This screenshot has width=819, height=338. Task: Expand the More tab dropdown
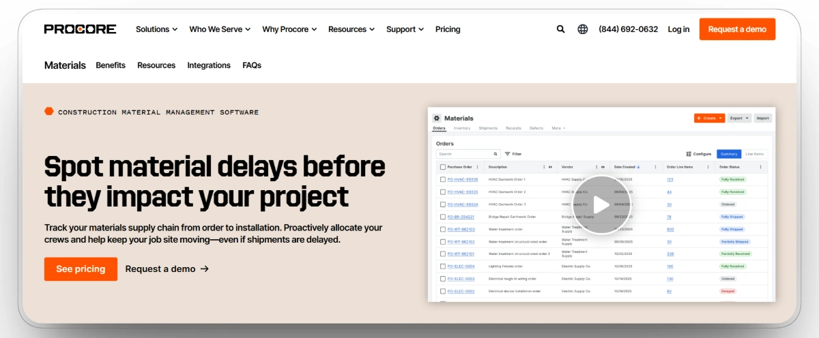click(558, 128)
